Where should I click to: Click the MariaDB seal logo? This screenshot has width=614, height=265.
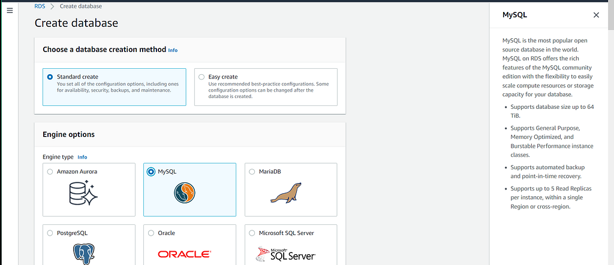(286, 193)
